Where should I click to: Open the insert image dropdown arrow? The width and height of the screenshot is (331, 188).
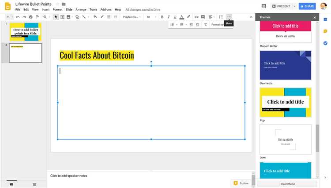point(72,17)
